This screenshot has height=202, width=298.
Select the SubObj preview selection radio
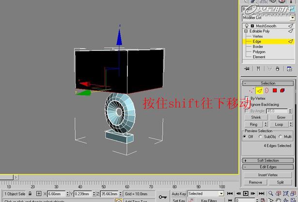261,137
